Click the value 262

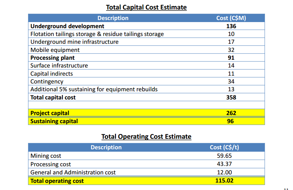pos(231,113)
